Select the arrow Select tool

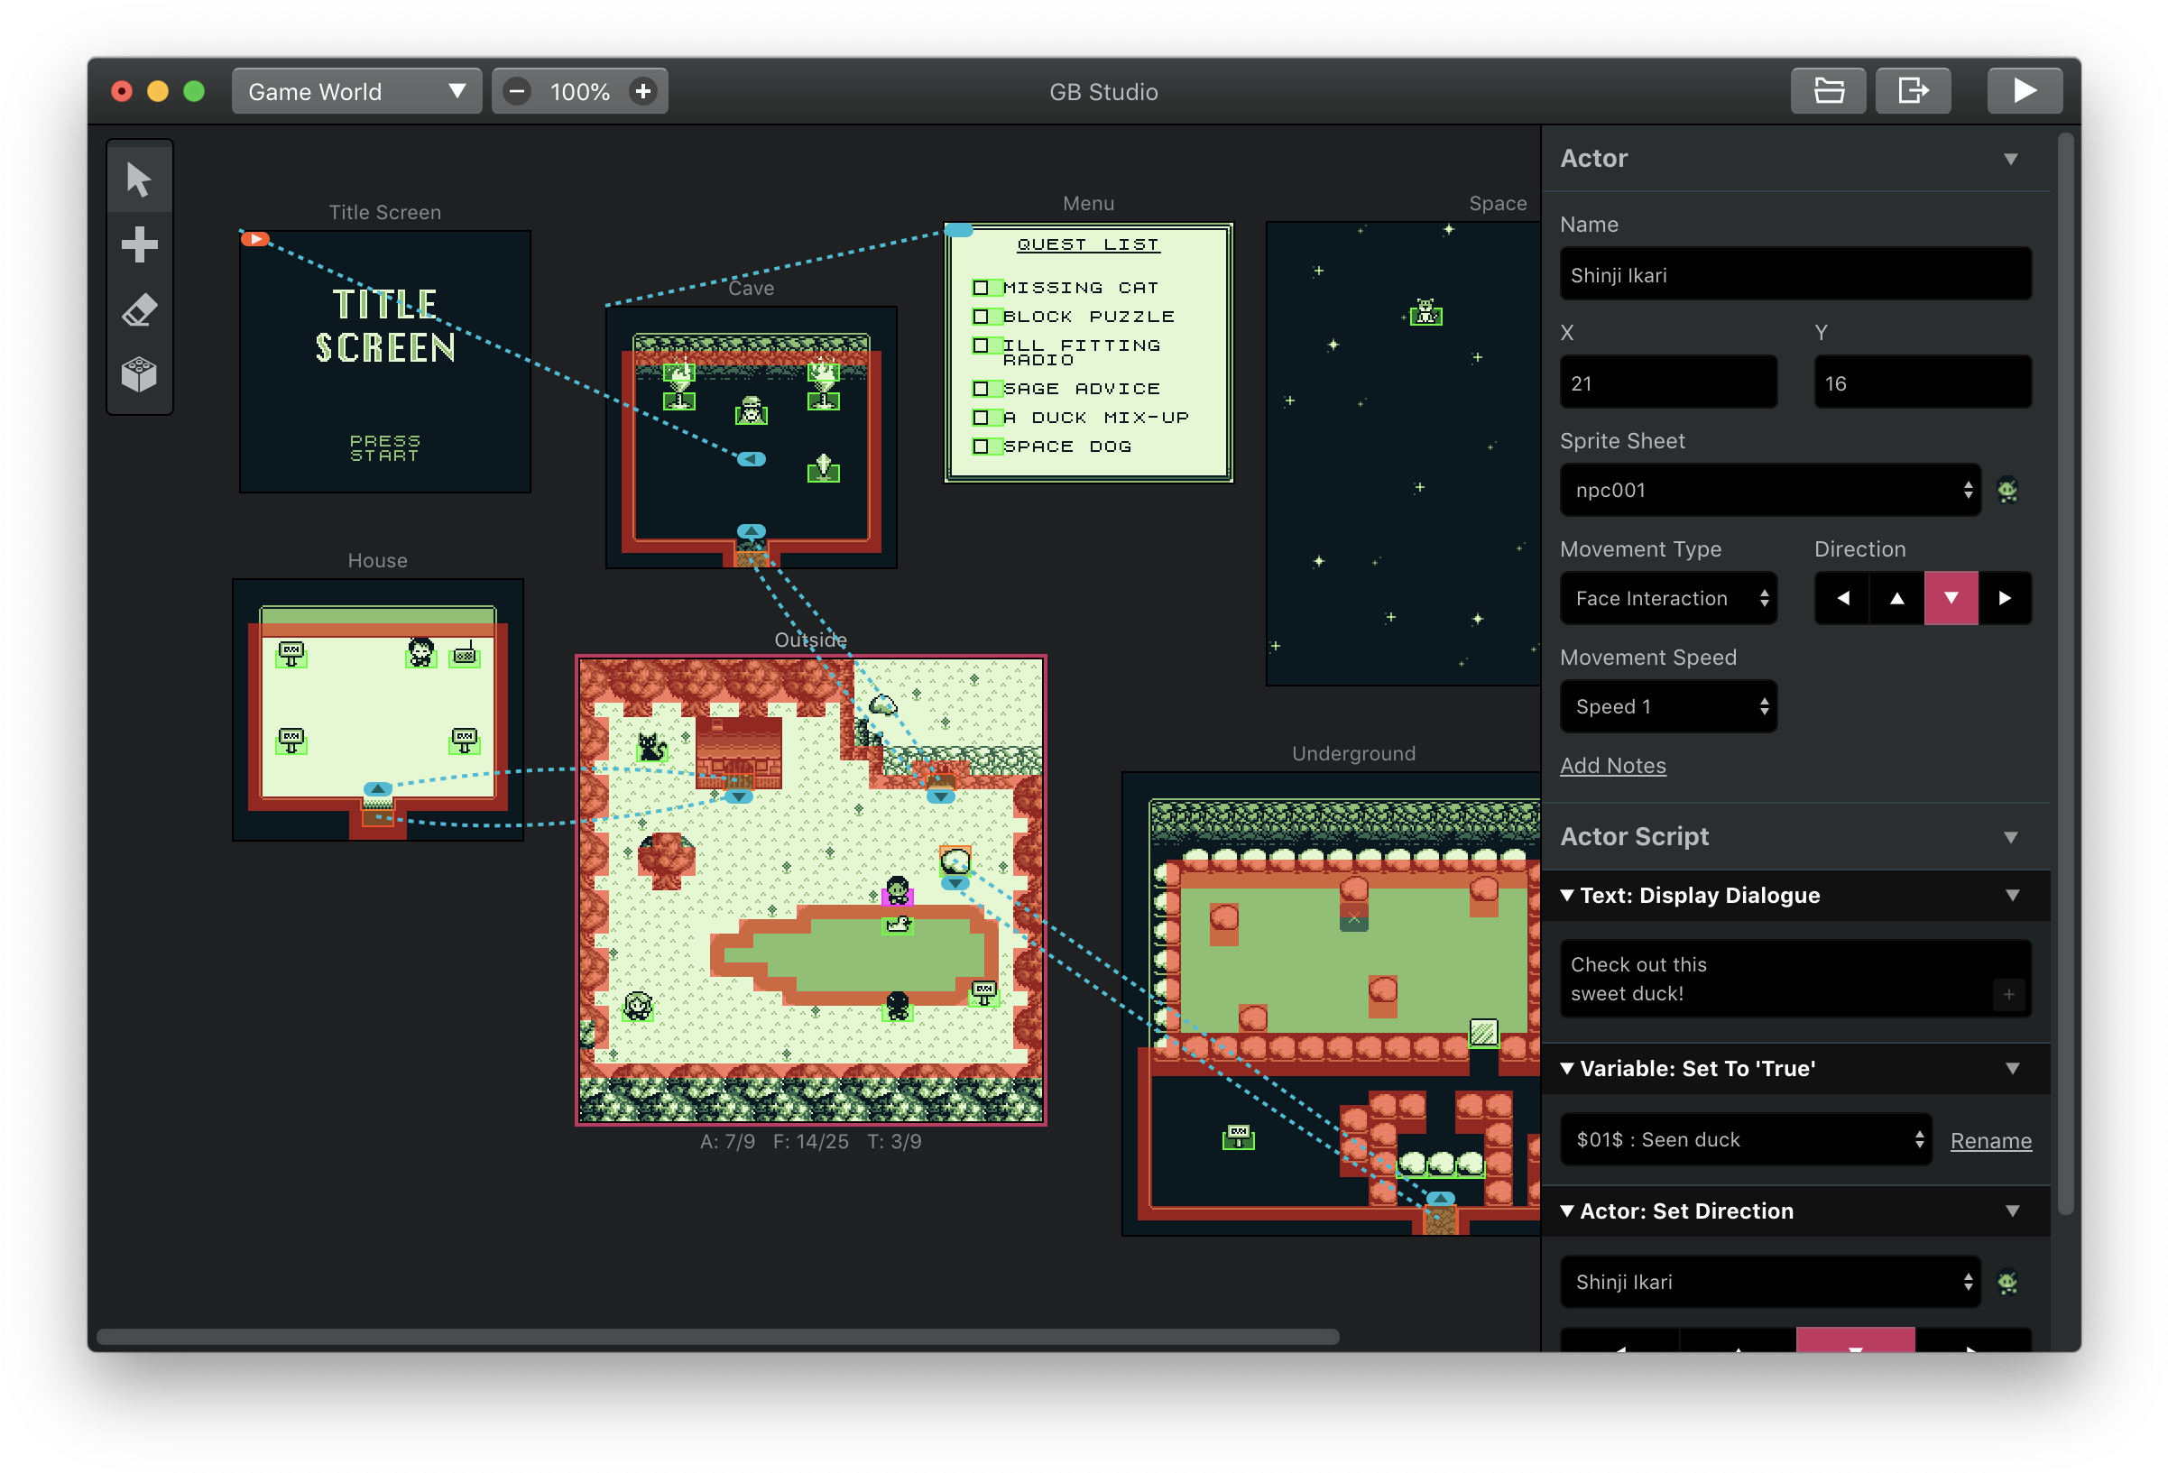coord(139,180)
